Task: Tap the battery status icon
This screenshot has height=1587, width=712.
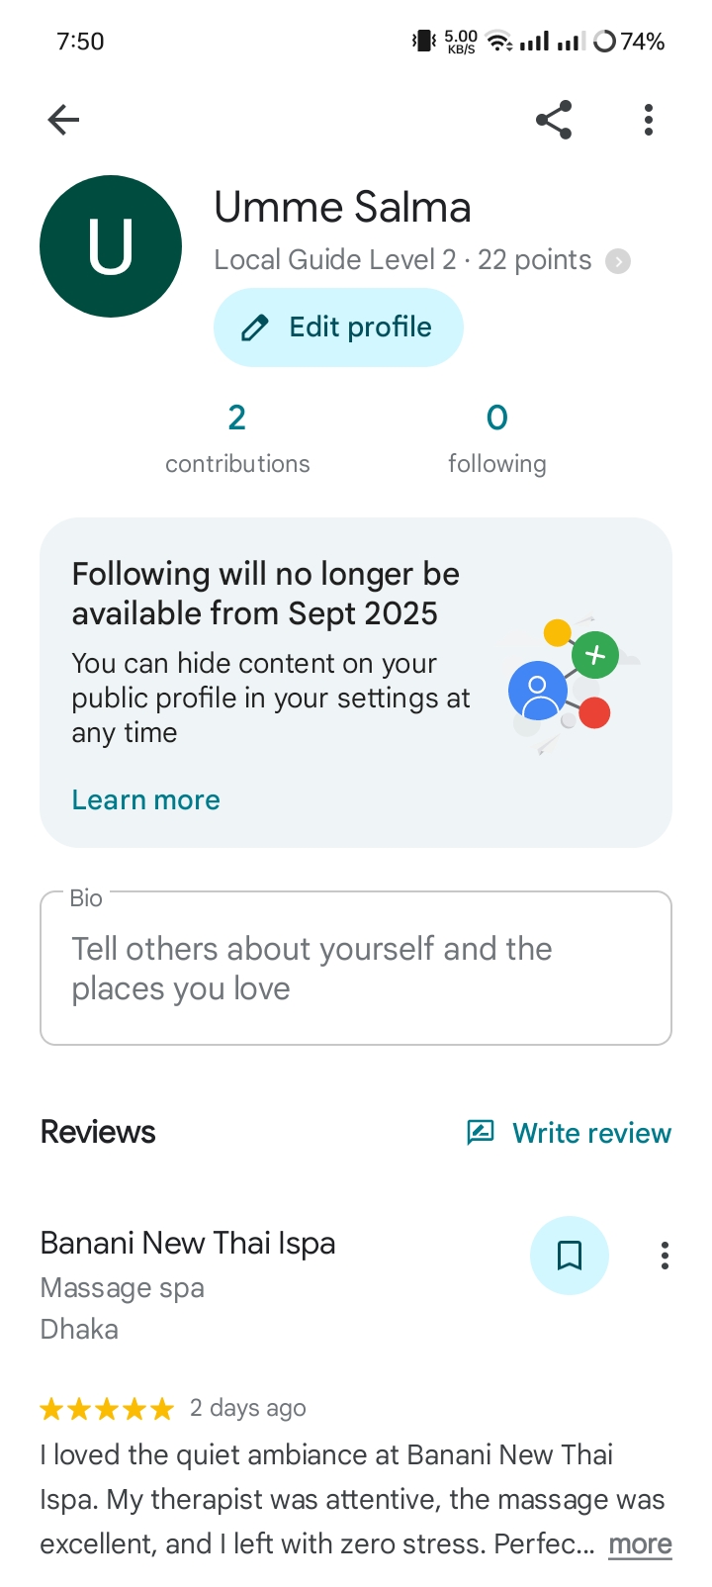Action: coord(604,42)
